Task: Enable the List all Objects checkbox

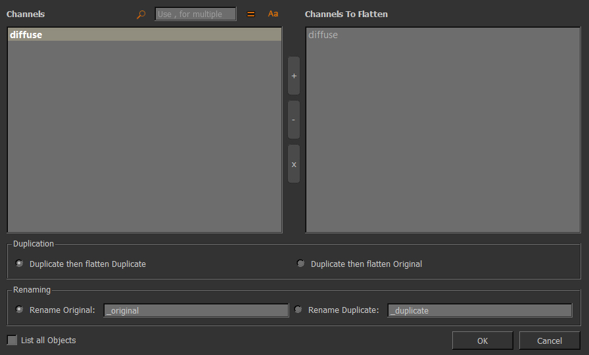Action: (x=12, y=340)
